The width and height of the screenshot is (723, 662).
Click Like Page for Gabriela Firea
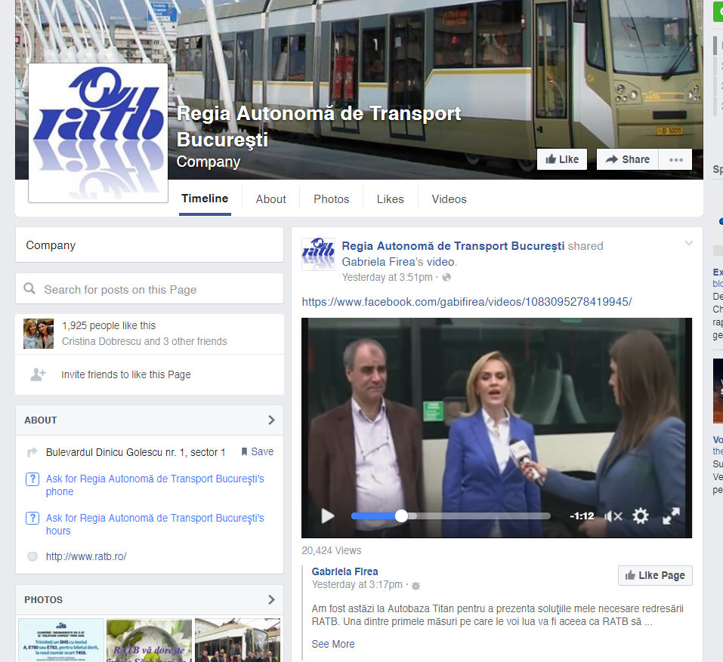[x=655, y=575]
